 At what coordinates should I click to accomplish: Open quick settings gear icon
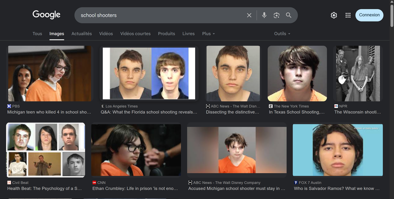pyautogui.click(x=334, y=15)
